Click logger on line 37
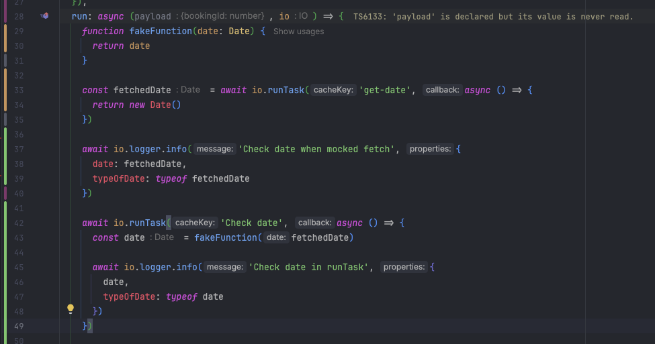Viewport: 655px width, 344px height. (x=145, y=150)
